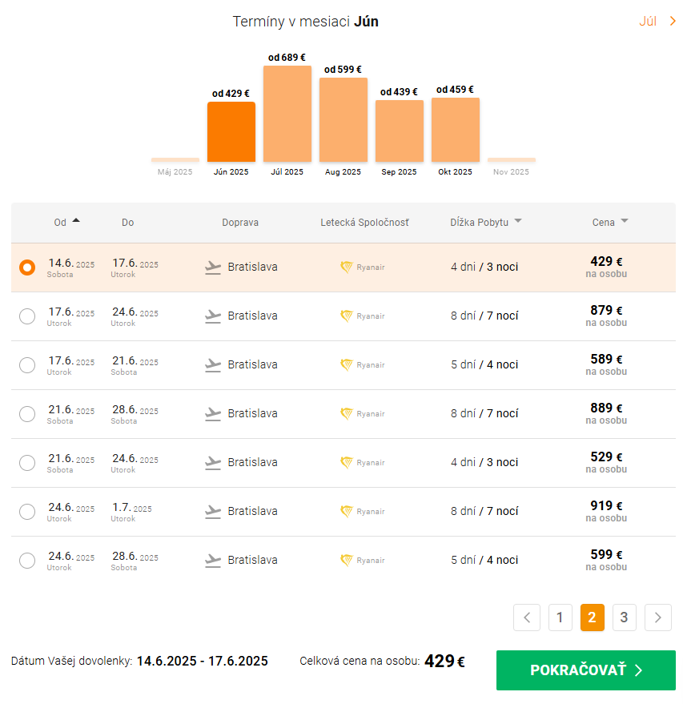Click the next page arrow in pagination
Image resolution: width=683 pixels, height=708 pixels.
click(x=658, y=617)
